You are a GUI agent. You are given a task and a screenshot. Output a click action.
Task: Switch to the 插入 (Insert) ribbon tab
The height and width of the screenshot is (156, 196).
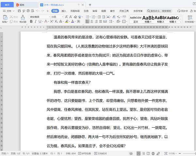(x=64, y=11)
